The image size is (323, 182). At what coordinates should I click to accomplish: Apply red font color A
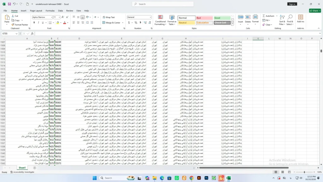coord(64,22)
